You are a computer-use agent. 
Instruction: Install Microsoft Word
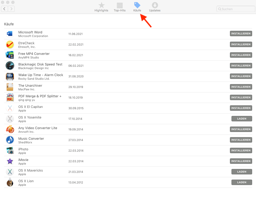(241, 34)
